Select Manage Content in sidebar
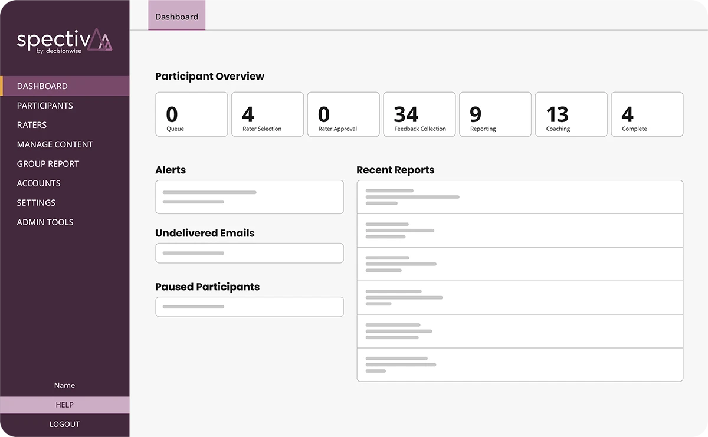The width and height of the screenshot is (708, 437). pyautogui.click(x=55, y=144)
